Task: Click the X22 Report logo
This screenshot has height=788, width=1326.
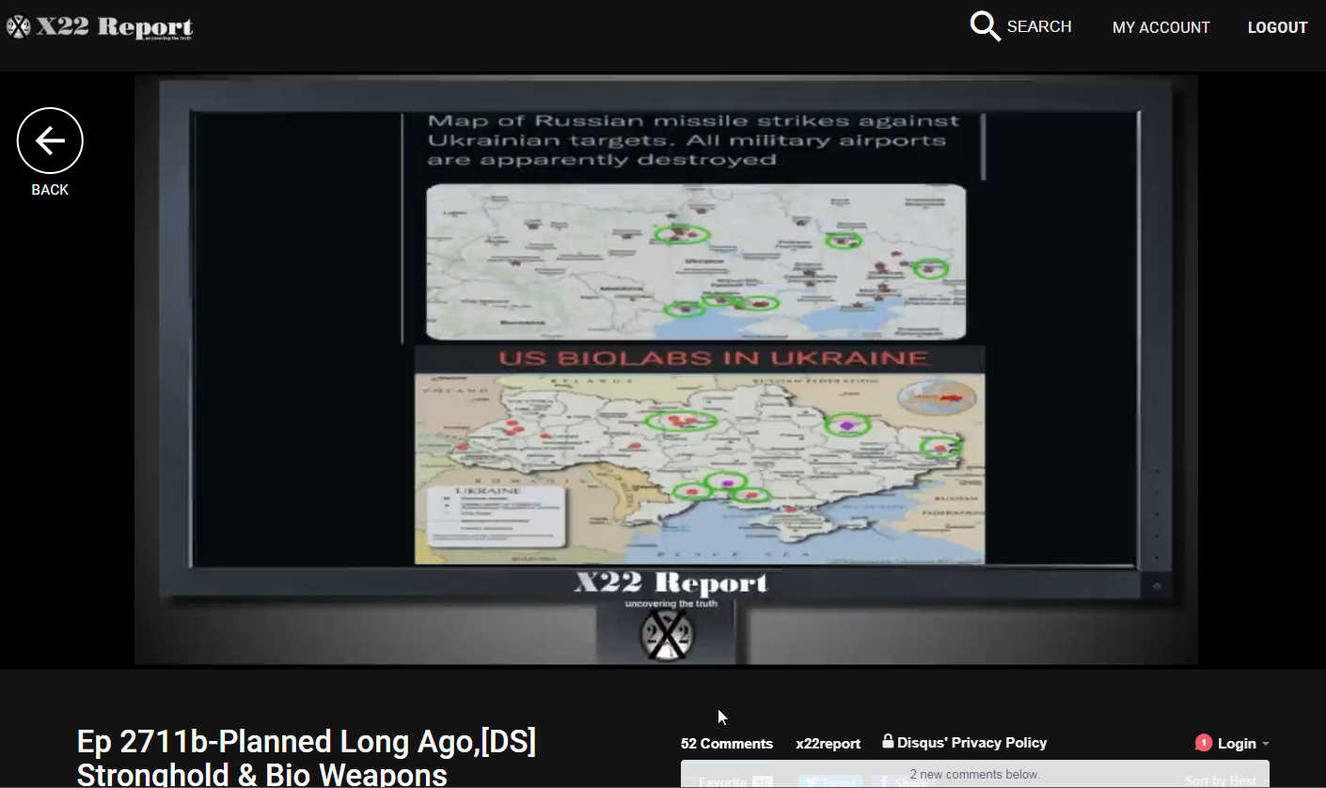Action: pos(100,27)
